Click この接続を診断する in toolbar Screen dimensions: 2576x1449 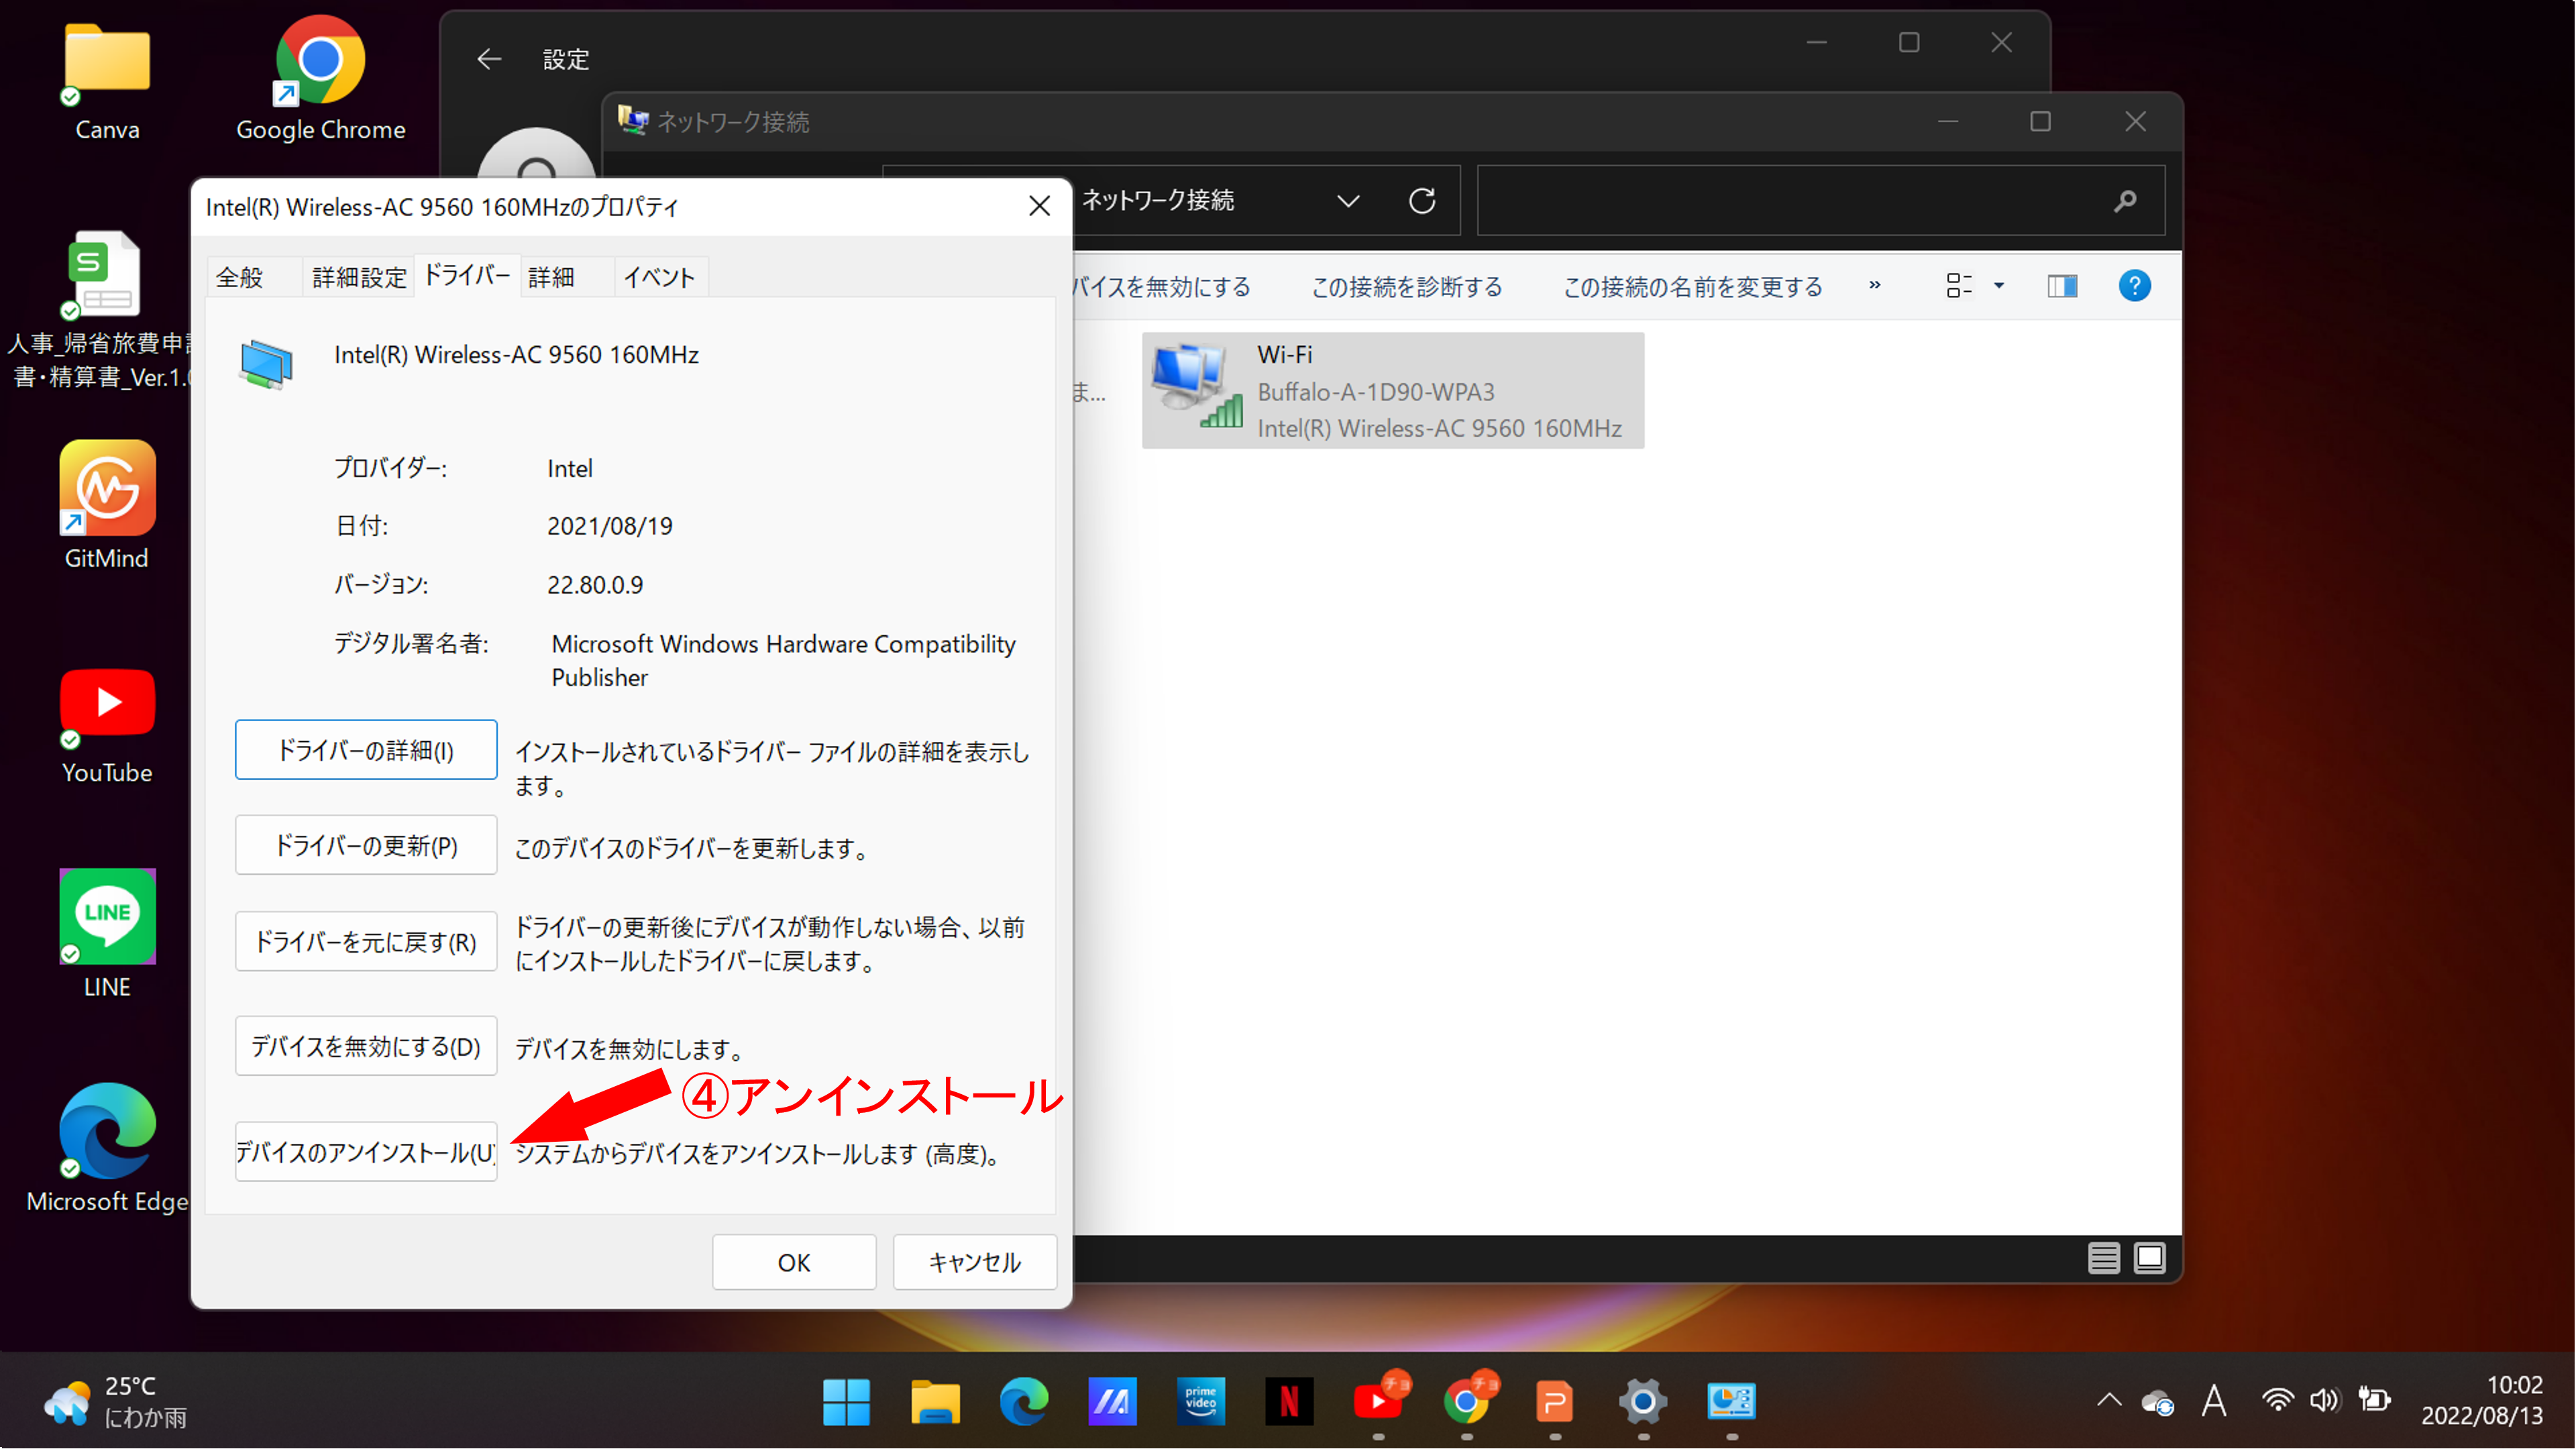click(x=1406, y=287)
